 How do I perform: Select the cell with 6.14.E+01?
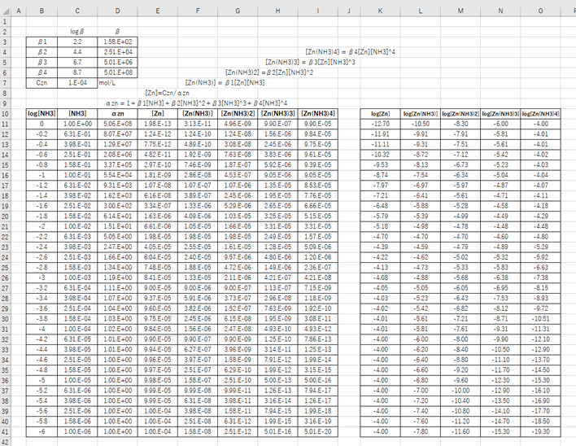point(117,216)
